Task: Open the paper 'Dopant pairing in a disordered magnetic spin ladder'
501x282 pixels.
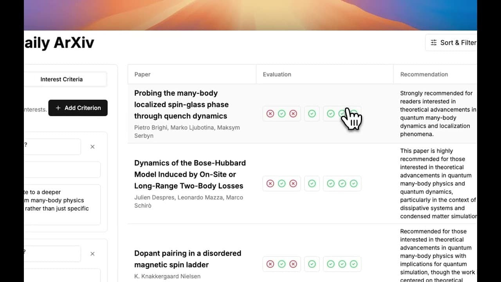Action: point(188,259)
